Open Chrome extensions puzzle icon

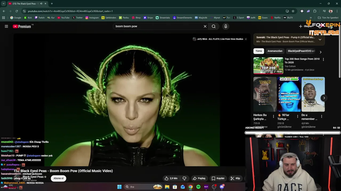(x=315, y=11)
